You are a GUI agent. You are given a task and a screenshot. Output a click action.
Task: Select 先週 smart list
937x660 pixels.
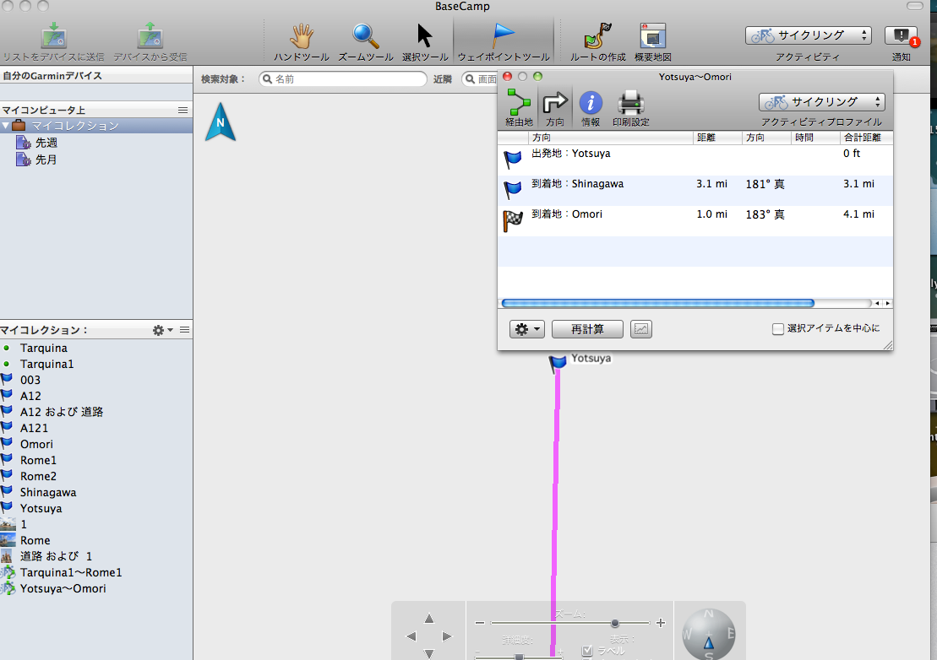46,143
